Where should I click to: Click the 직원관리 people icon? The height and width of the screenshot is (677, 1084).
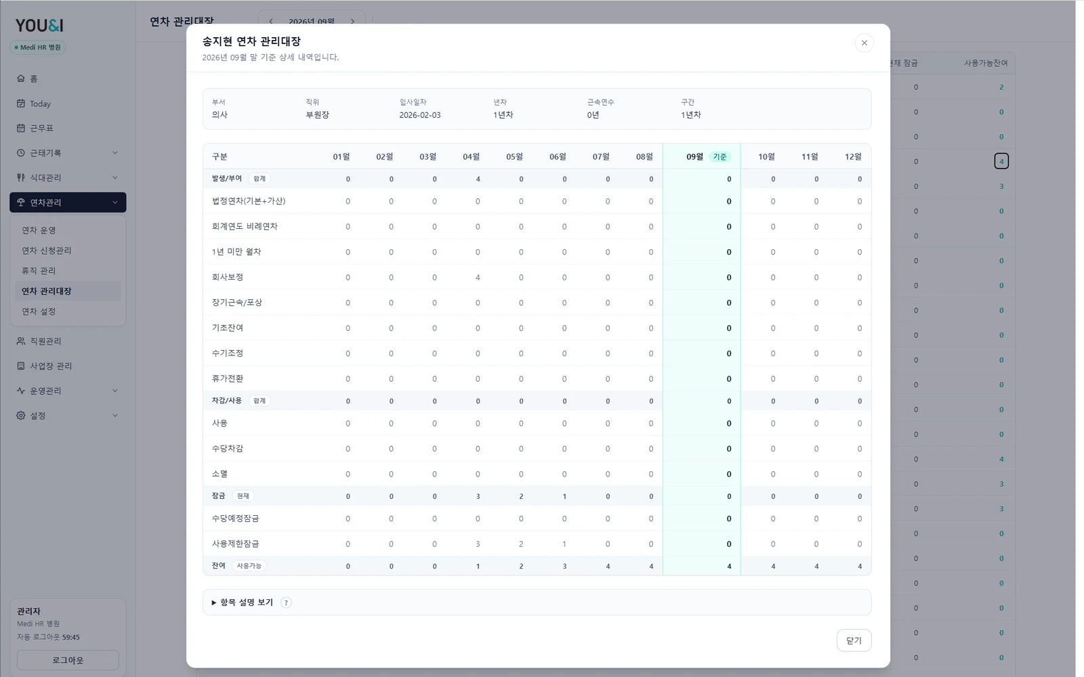[21, 341]
